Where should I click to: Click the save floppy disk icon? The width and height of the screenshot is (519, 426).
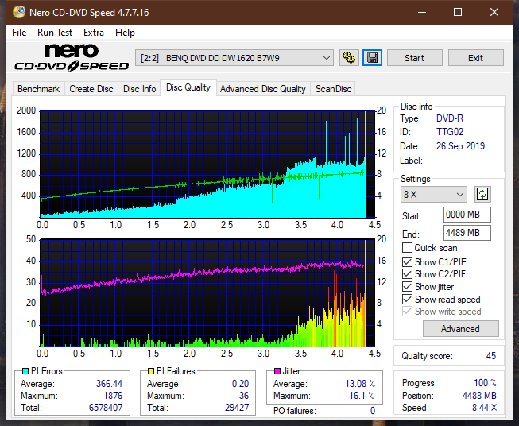pyautogui.click(x=373, y=58)
